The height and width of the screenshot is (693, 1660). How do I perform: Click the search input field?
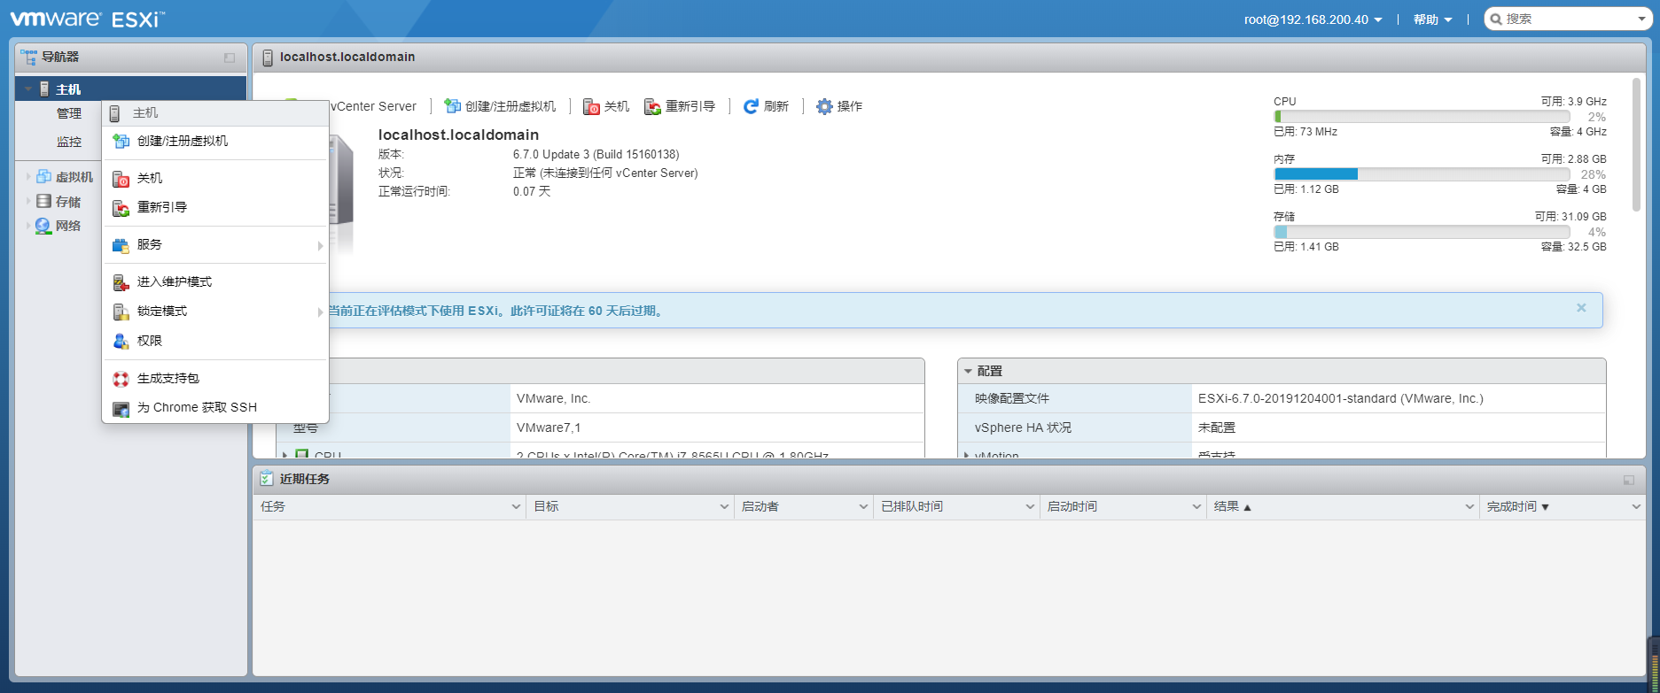click(1569, 19)
